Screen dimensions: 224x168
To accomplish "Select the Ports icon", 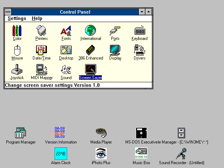I will tap(115, 31).
